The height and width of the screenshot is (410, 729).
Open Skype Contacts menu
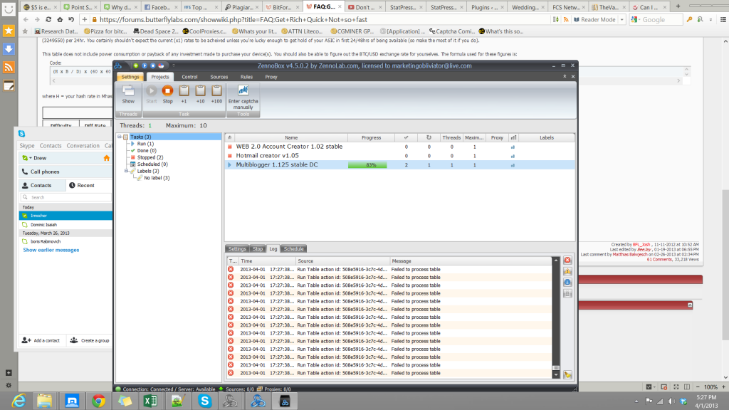point(51,145)
